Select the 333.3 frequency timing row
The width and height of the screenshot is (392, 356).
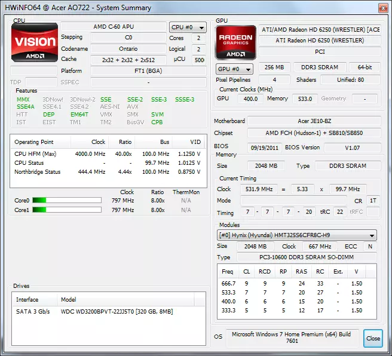coord(297,311)
